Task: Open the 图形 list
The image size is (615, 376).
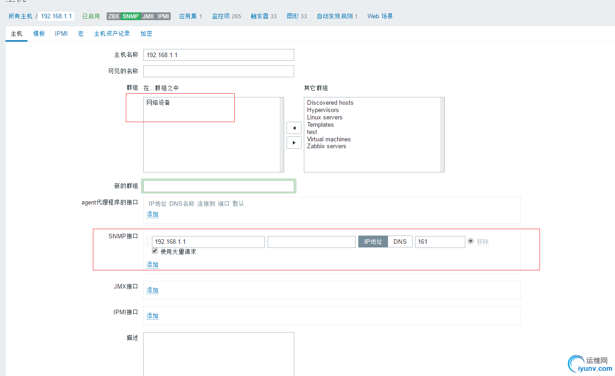Action: click(x=293, y=16)
